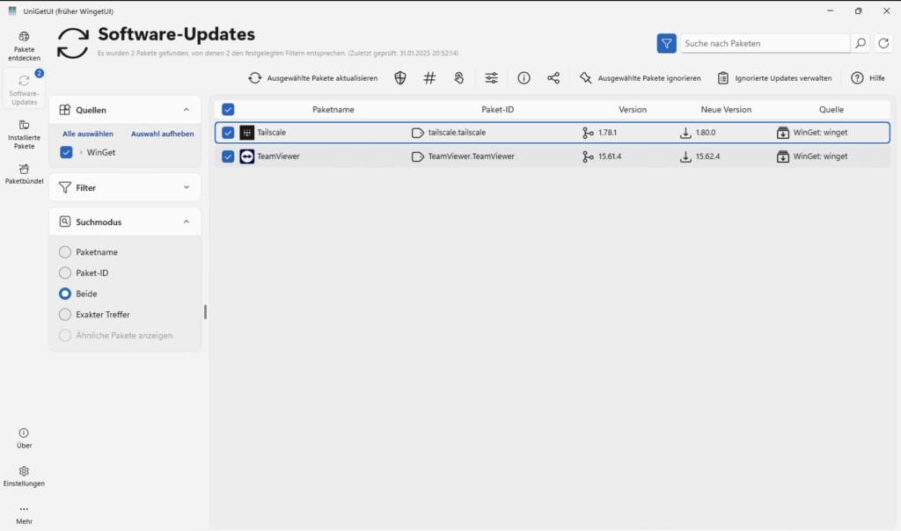This screenshot has height=531, width=901.
Task: Click the interactive update hand icon
Action: click(x=459, y=78)
